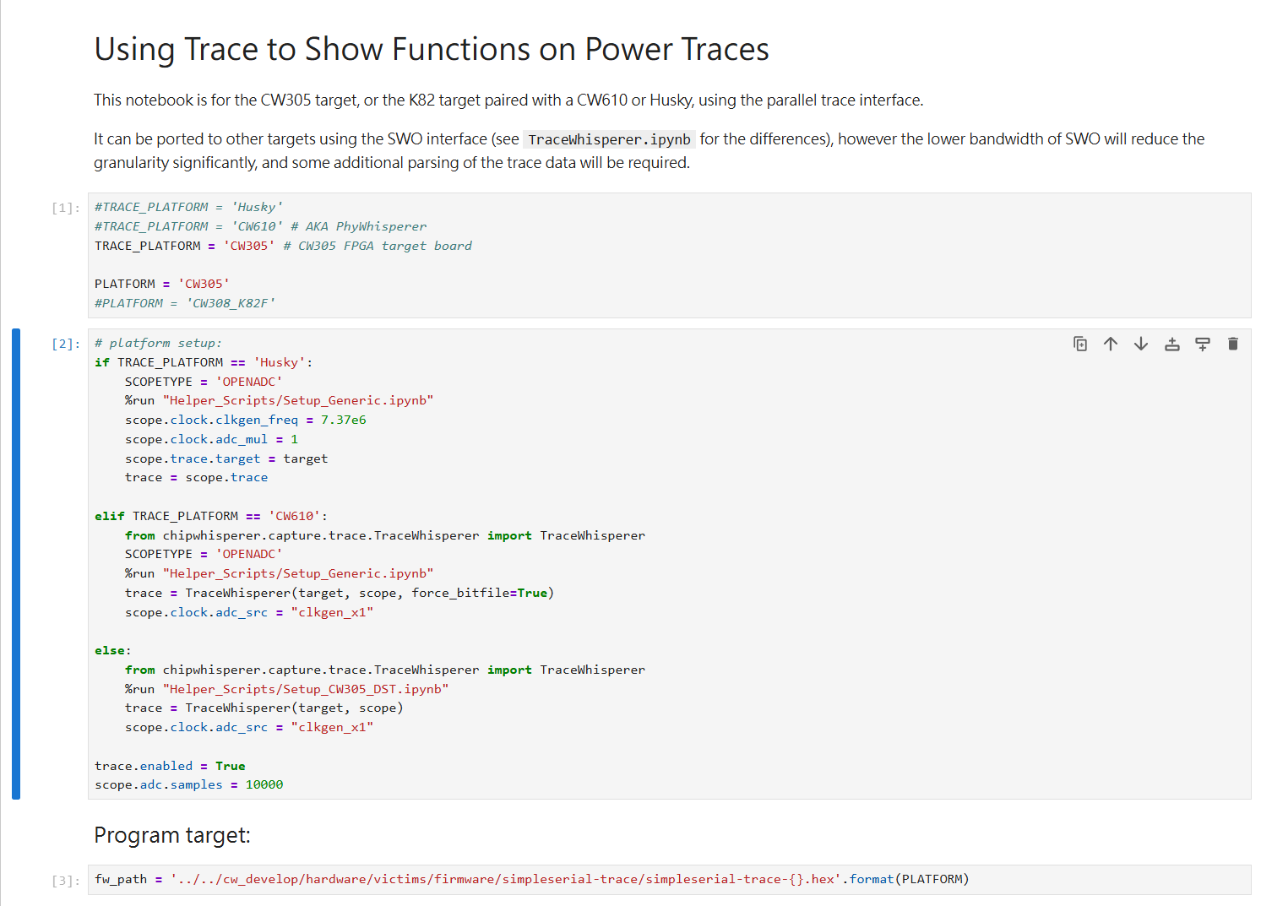Click the Setup_CW305_DST.ipynb %run line
This screenshot has height=906, width=1261.
coord(286,689)
